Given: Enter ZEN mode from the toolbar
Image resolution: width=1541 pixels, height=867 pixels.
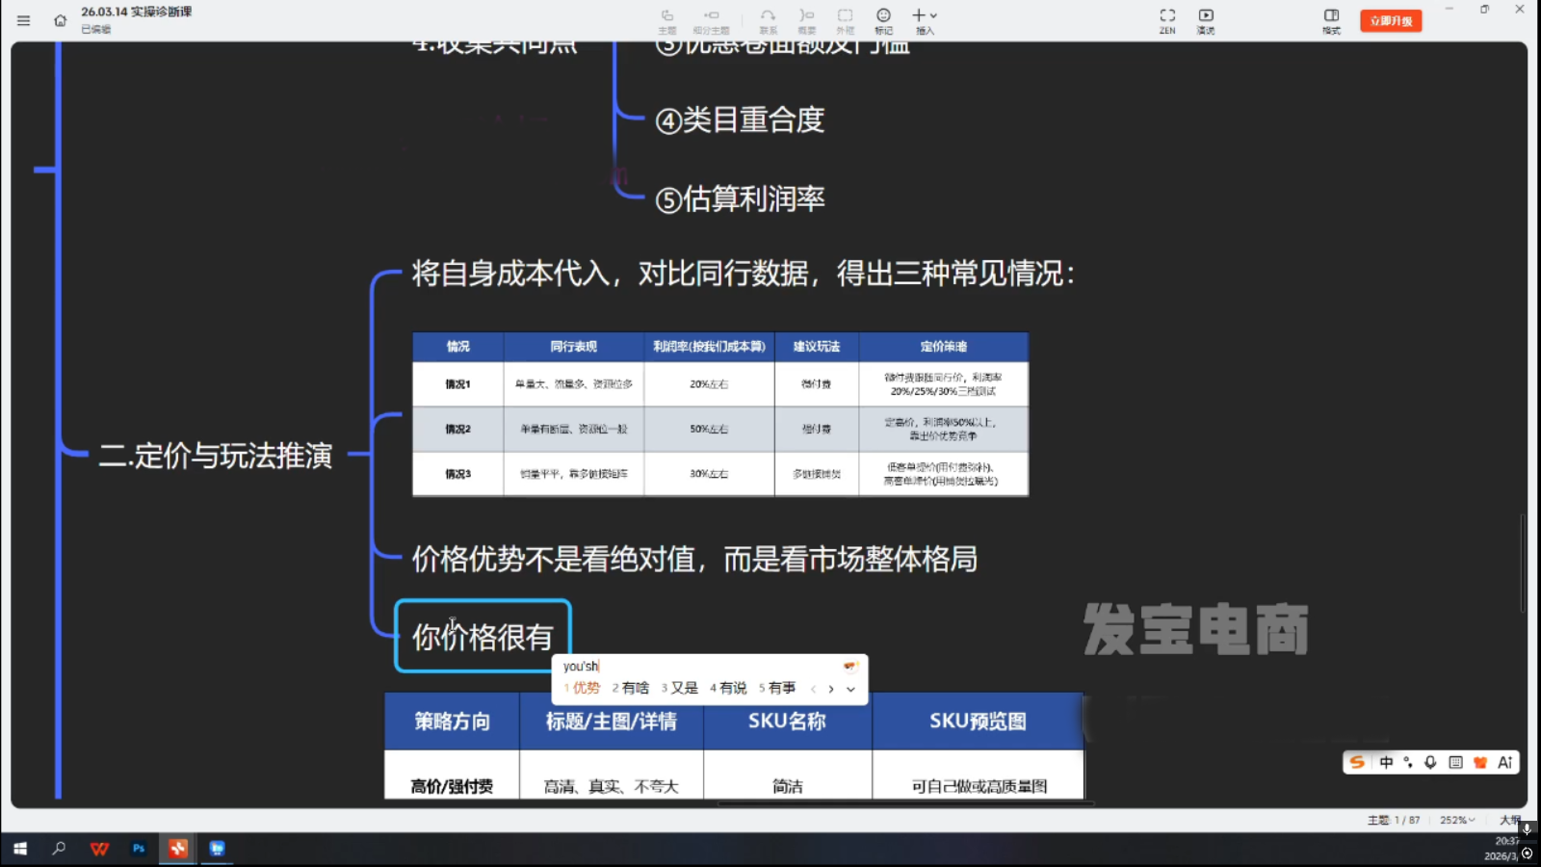Looking at the screenshot, I should [x=1167, y=20].
